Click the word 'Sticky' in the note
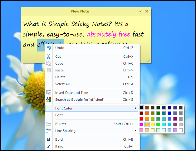The height and width of the screenshot is (151, 196). coord(80,24)
